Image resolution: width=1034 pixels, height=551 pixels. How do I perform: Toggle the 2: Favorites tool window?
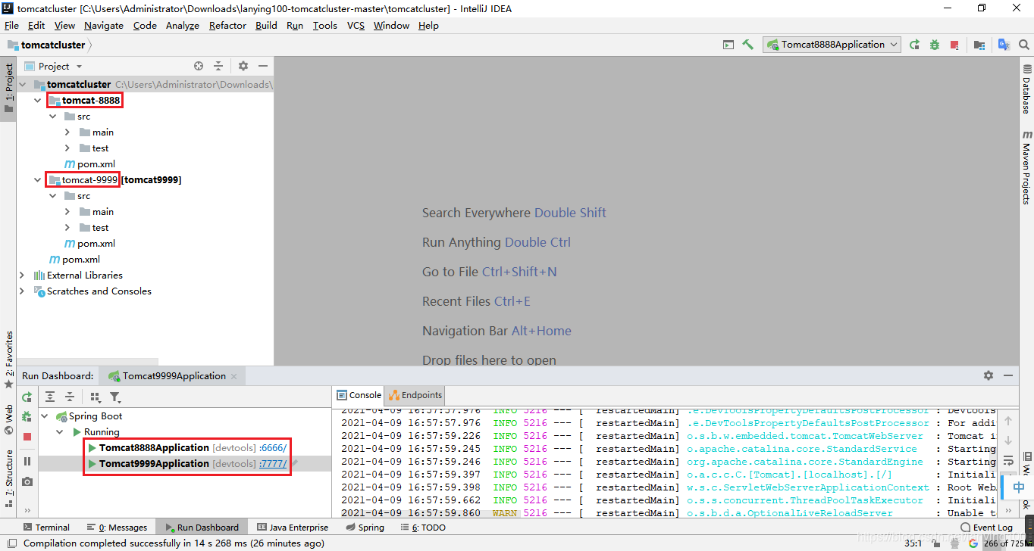8,360
